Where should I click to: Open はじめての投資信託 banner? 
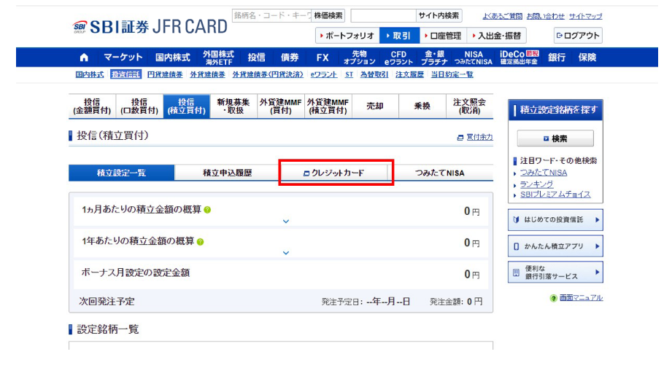555,219
